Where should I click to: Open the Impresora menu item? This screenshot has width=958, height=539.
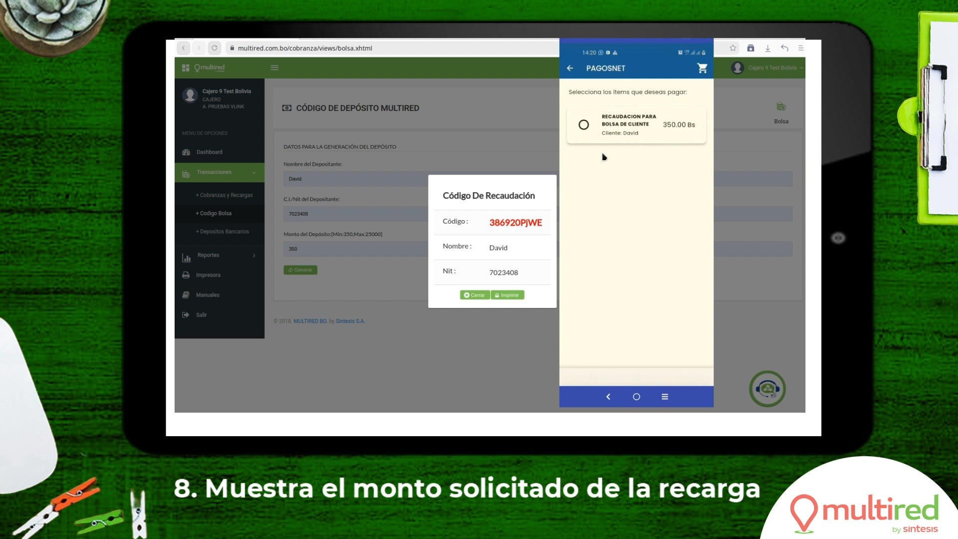(x=220, y=275)
